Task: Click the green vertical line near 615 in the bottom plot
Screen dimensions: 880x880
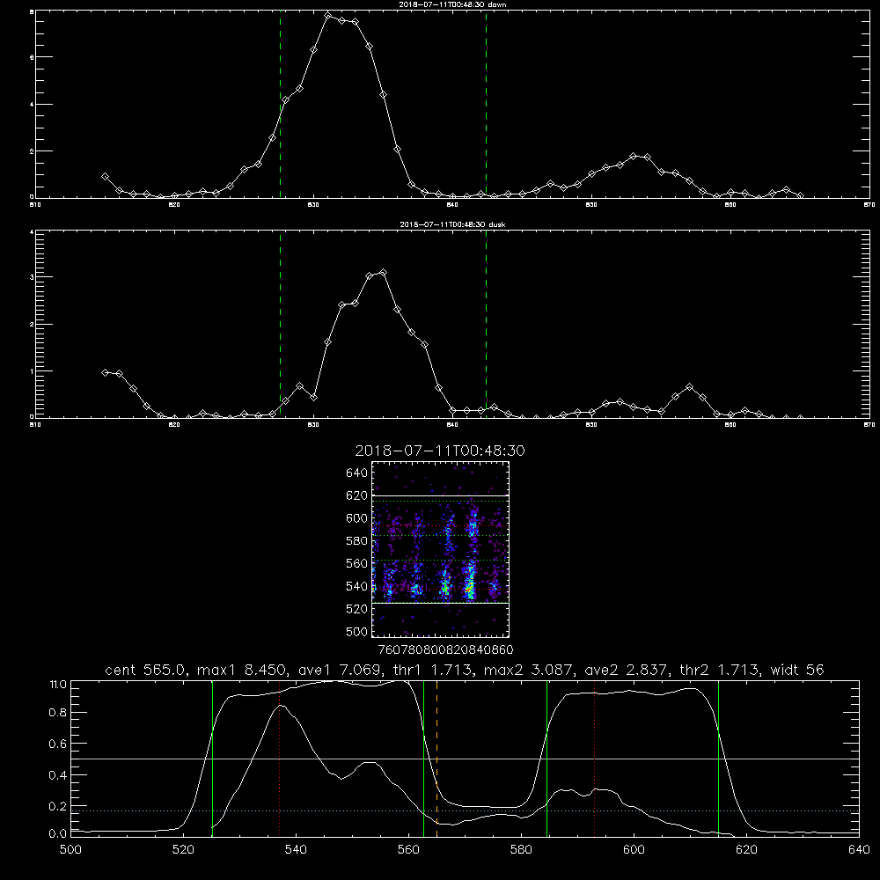Action: [x=718, y=759]
